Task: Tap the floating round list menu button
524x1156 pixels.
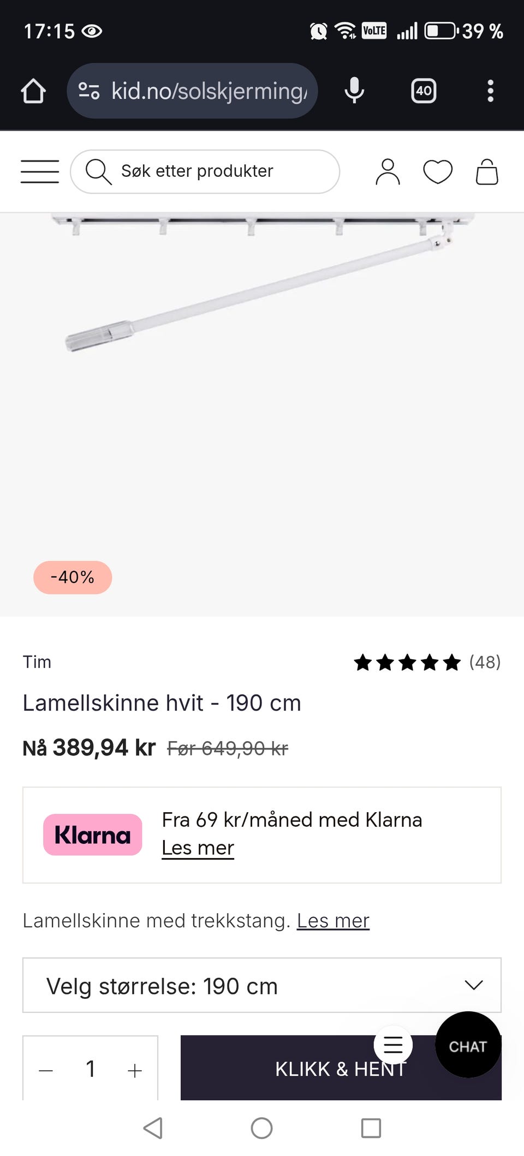Action: (393, 1045)
